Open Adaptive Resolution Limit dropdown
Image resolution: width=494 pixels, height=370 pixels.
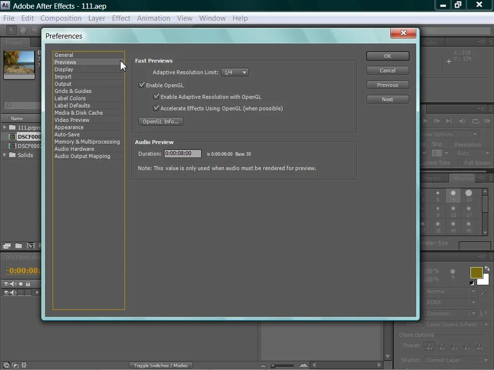(x=235, y=72)
